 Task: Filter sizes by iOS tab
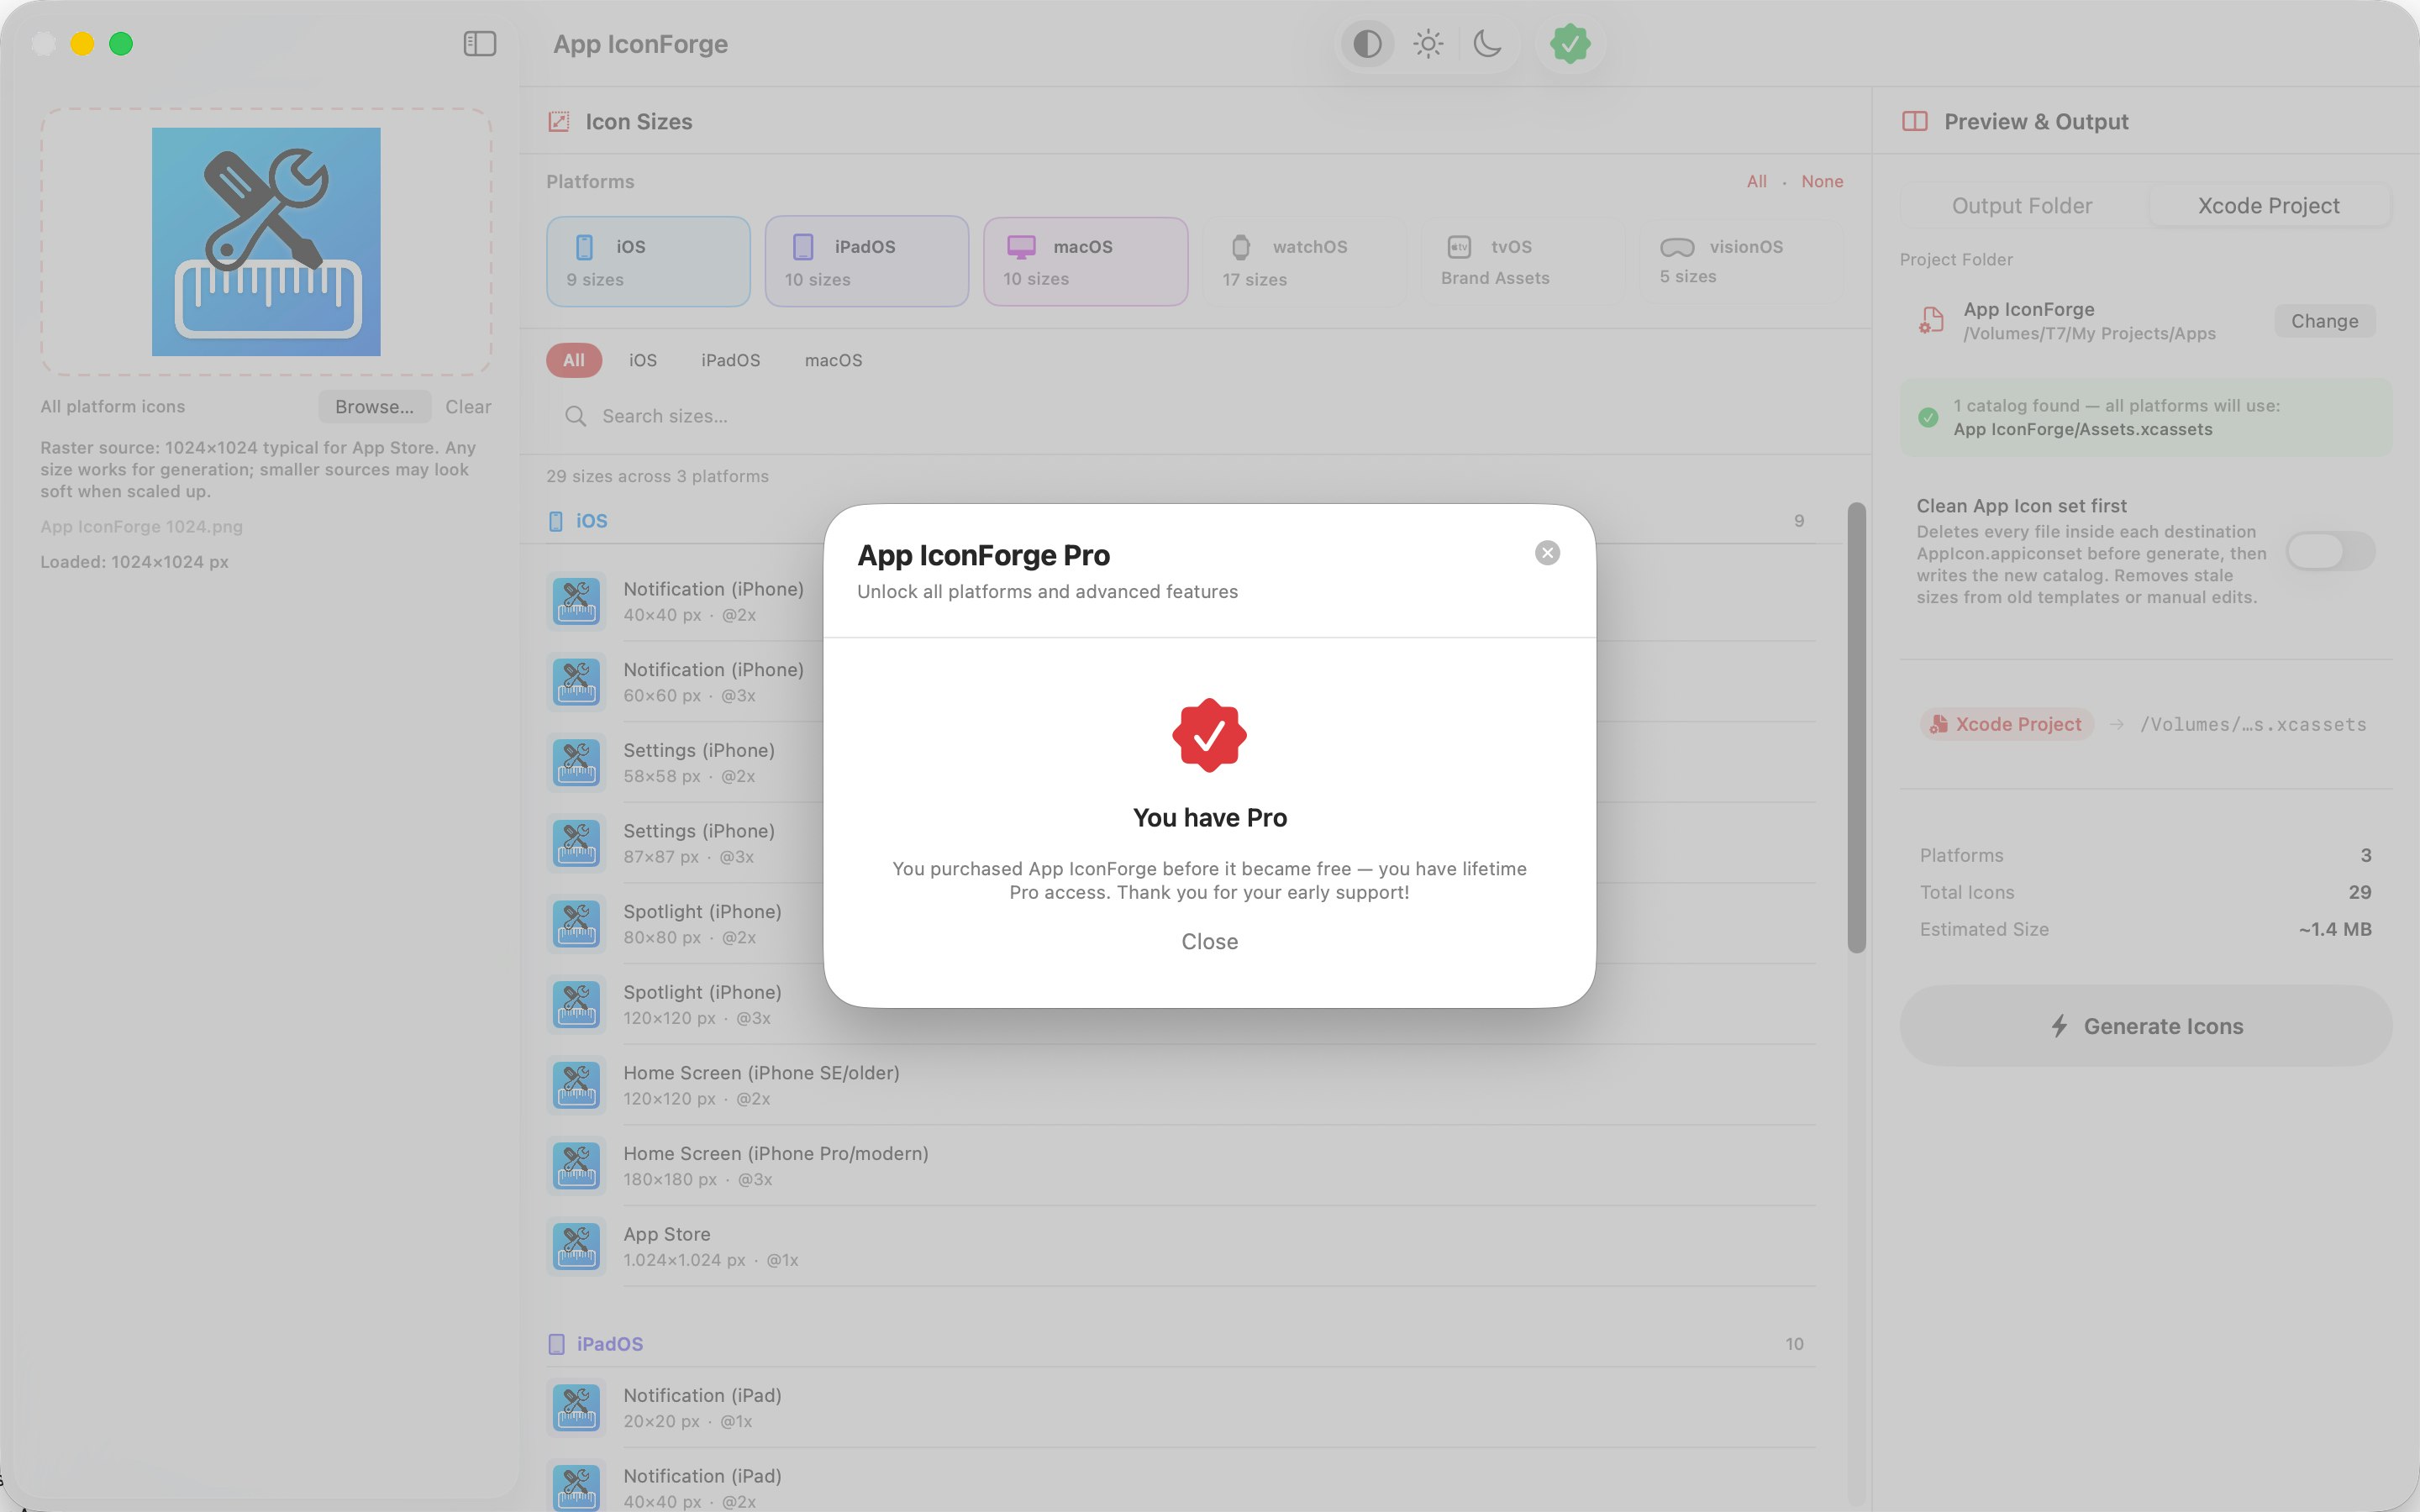coord(643,360)
